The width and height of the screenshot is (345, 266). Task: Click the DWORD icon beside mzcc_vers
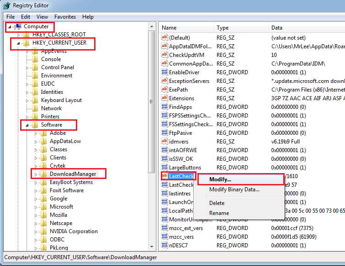pos(165,237)
